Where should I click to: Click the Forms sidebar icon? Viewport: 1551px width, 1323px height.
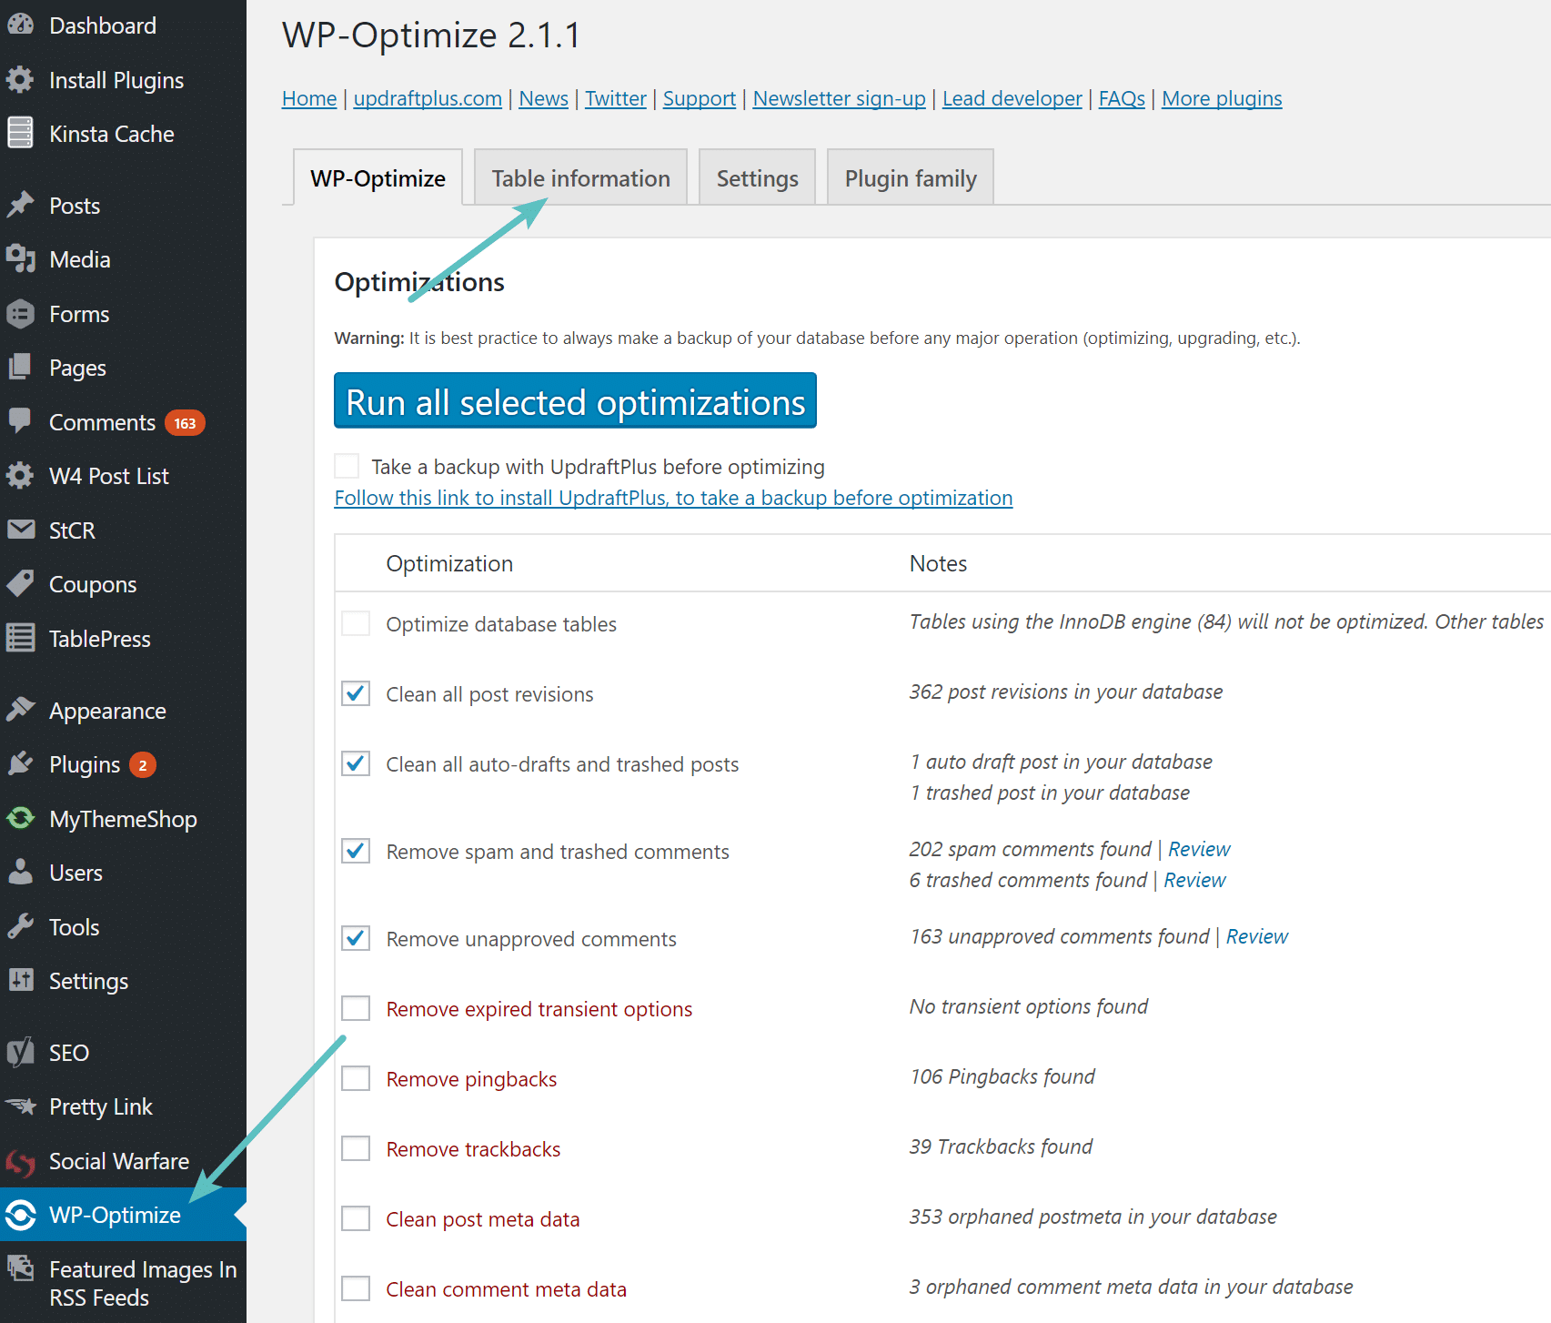20,314
